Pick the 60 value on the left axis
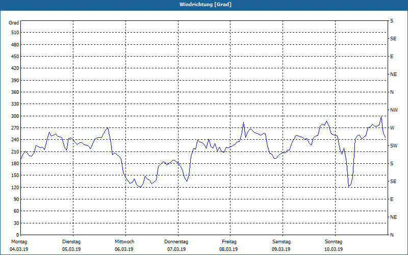The height and width of the screenshot is (255, 408). click(16, 211)
